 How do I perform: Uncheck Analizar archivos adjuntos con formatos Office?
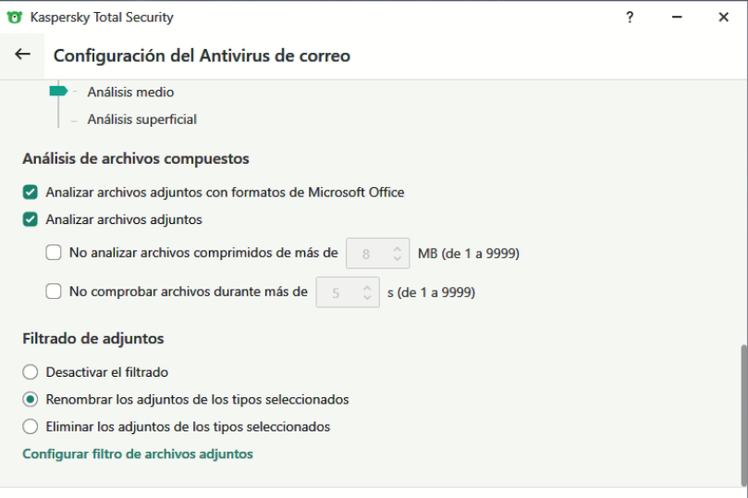click(30, 193)
